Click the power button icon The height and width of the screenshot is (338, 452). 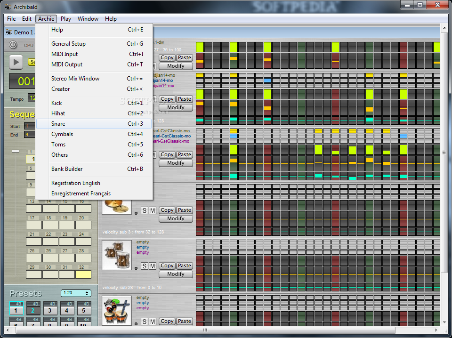(13, 45)
